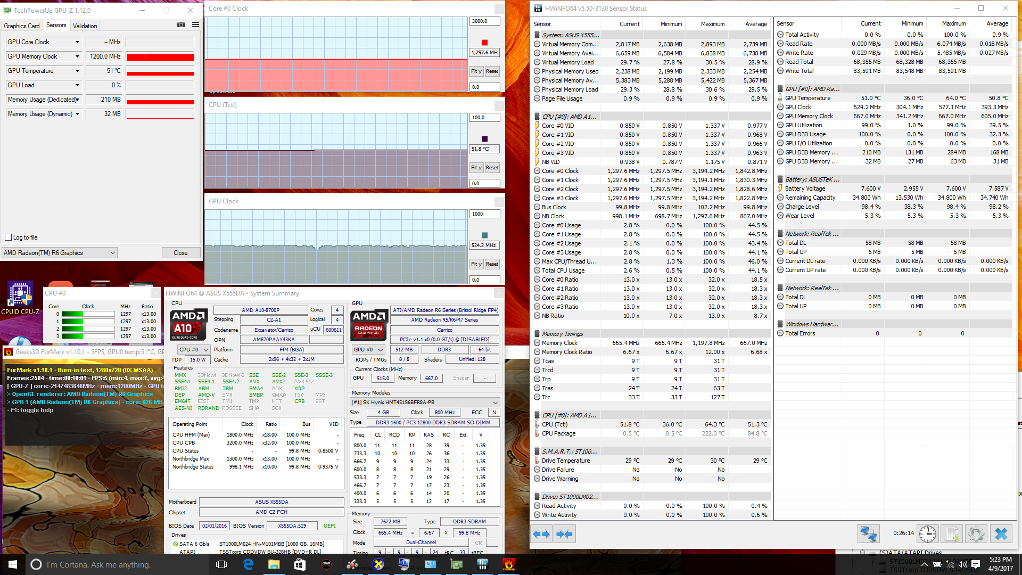Select the Battery Voltage sensor row
The width and height of the screenshot is (1022, 575).
pyautogui.click(x=894, y=188)
